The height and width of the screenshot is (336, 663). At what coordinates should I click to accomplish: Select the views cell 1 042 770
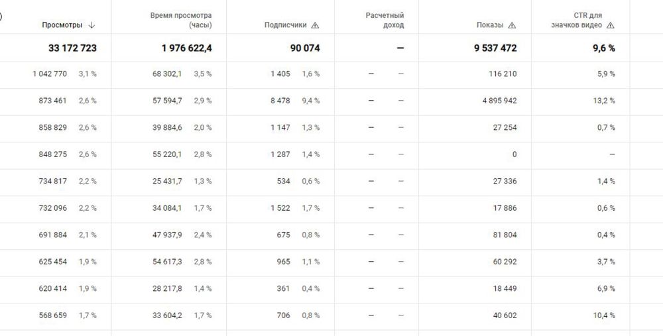50,74
